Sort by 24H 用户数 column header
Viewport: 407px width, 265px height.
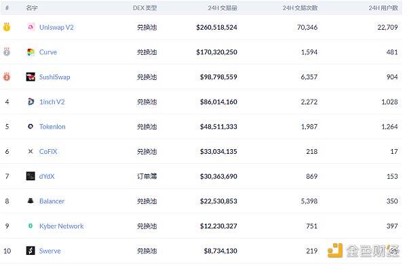383,8
